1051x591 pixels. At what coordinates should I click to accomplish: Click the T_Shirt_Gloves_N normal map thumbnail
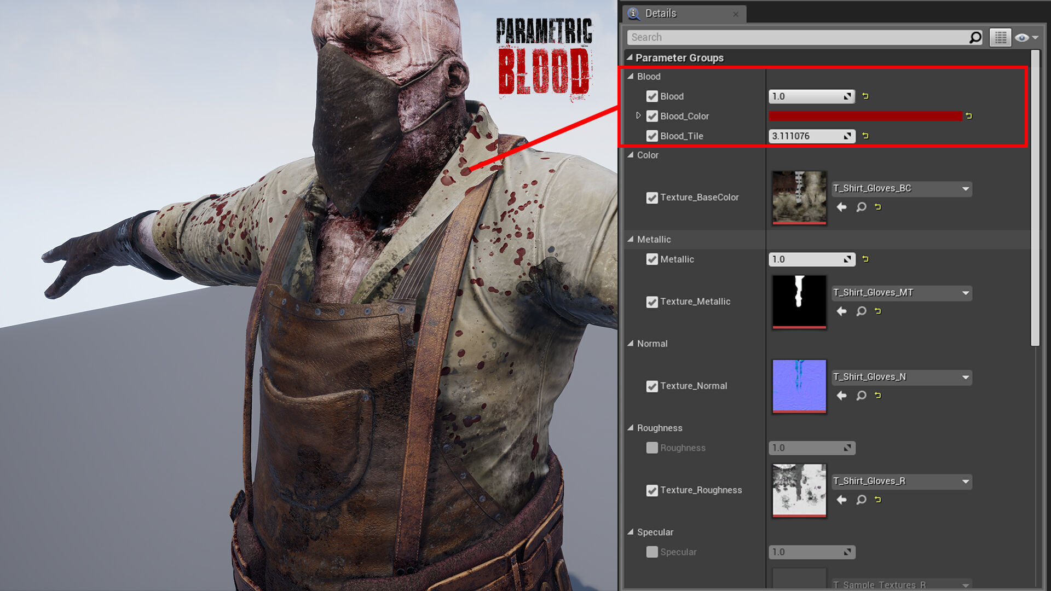pyautogui.click(x=799, y=386)
